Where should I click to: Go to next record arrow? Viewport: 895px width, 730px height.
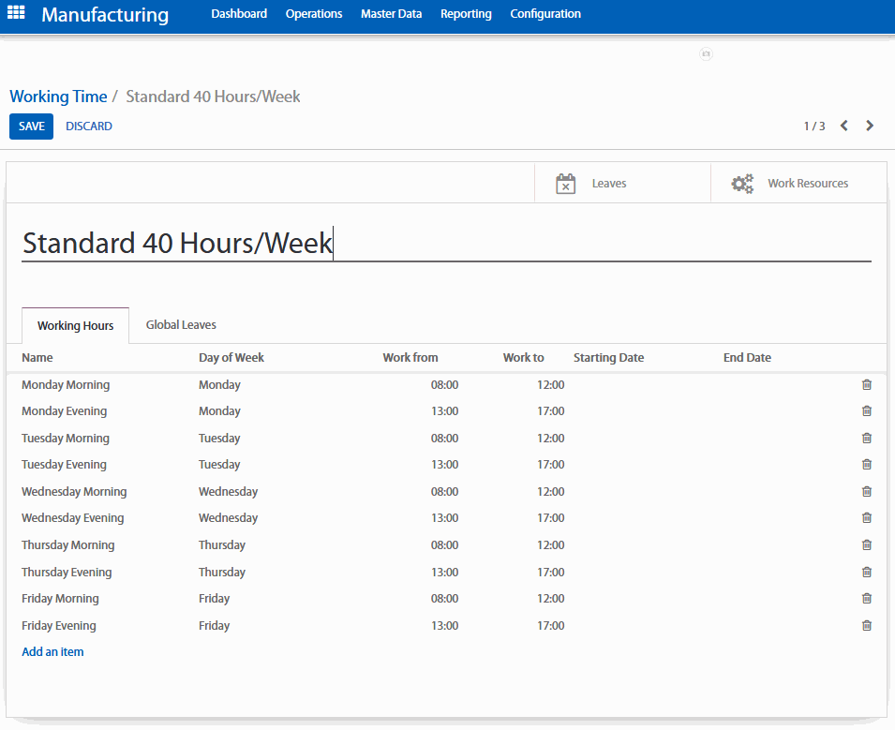pos(870,126)
